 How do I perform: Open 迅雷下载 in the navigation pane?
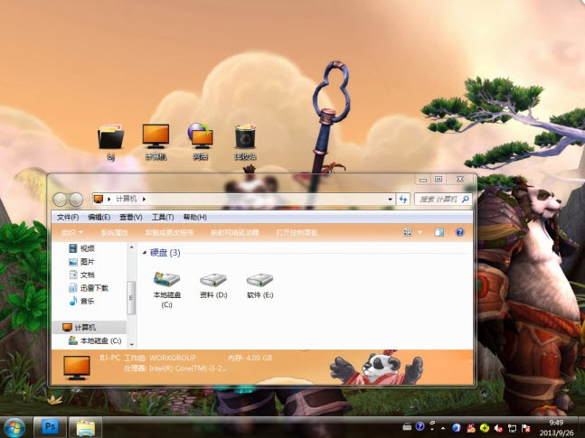click(89, 288)
